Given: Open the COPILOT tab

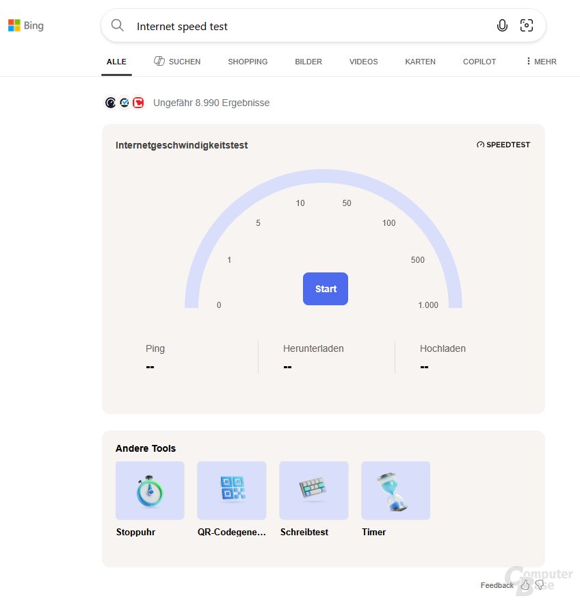Looking at the screenshot, I should tap(479, 62).
